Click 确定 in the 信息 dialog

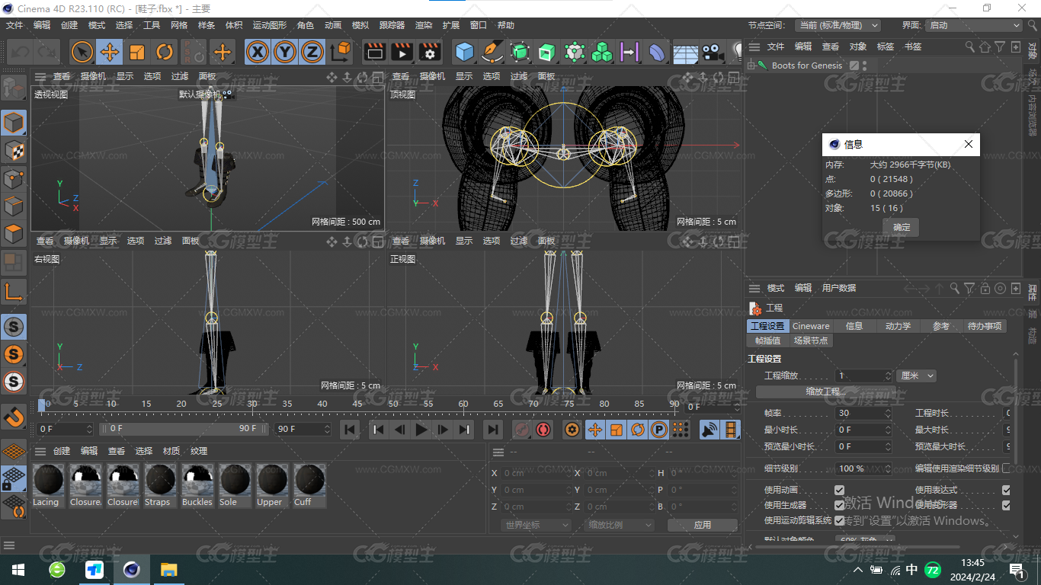(x=902, y=227)
